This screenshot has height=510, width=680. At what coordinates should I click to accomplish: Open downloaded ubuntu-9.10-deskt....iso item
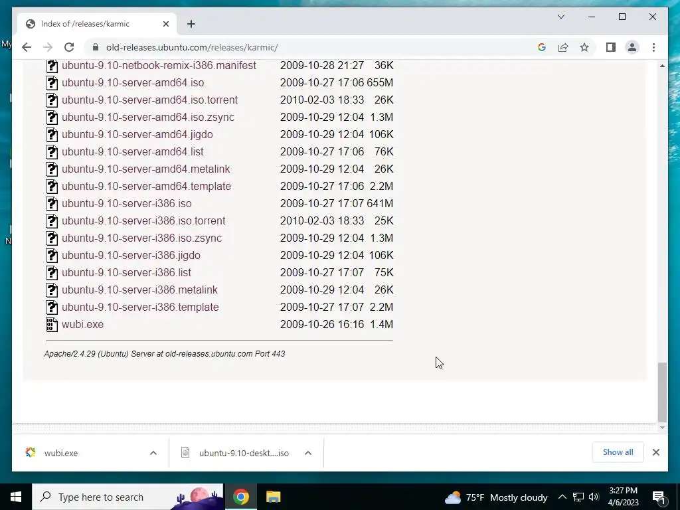(x=235, y=453)
